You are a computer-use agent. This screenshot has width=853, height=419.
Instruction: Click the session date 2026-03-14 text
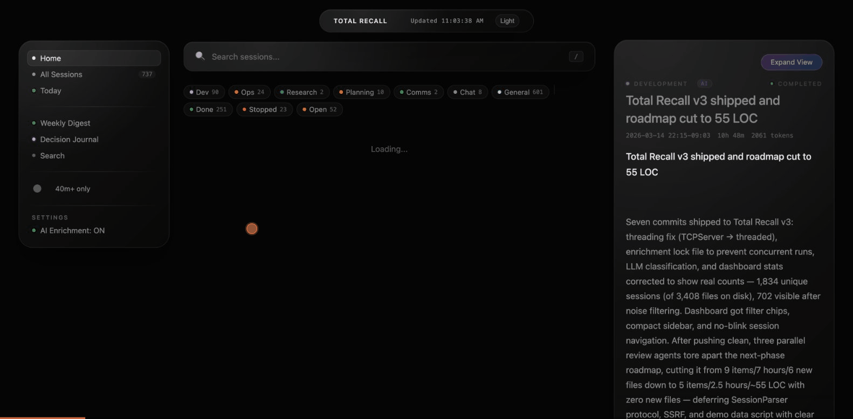[668, 135]
